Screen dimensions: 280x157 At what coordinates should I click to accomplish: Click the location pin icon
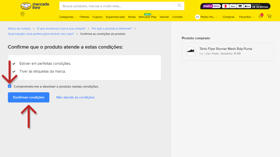[23, 14]
